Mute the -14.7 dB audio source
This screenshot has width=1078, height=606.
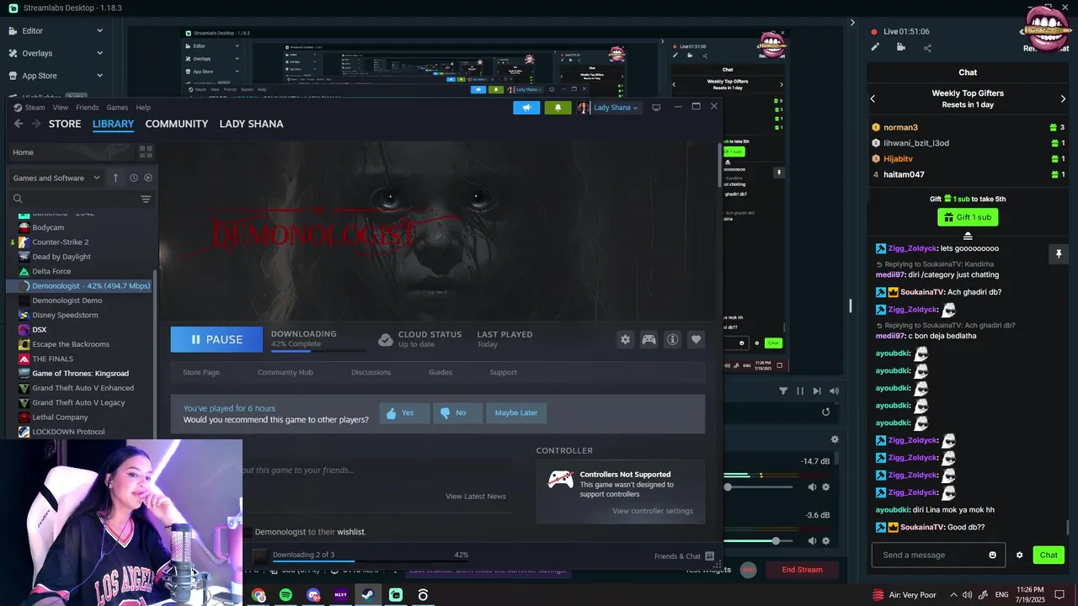(812, 487)
